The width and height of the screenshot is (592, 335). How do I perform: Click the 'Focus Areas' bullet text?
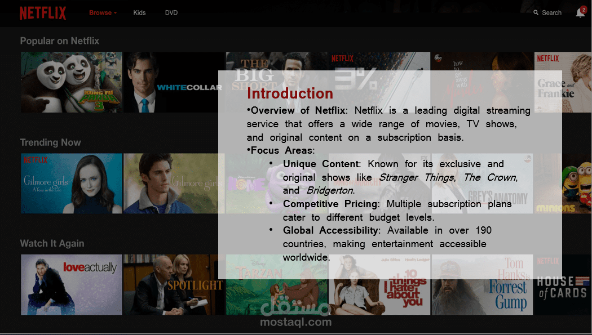click(282, 150)
